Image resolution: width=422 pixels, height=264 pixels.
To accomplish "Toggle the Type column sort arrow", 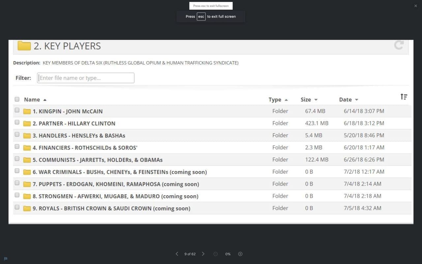I will [286, 100].
